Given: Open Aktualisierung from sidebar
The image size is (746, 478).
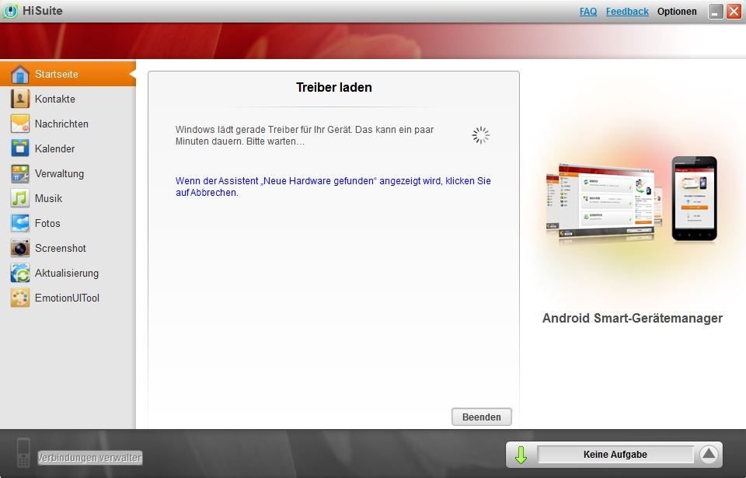Looking at the screenshot, I should pos(68,274).
